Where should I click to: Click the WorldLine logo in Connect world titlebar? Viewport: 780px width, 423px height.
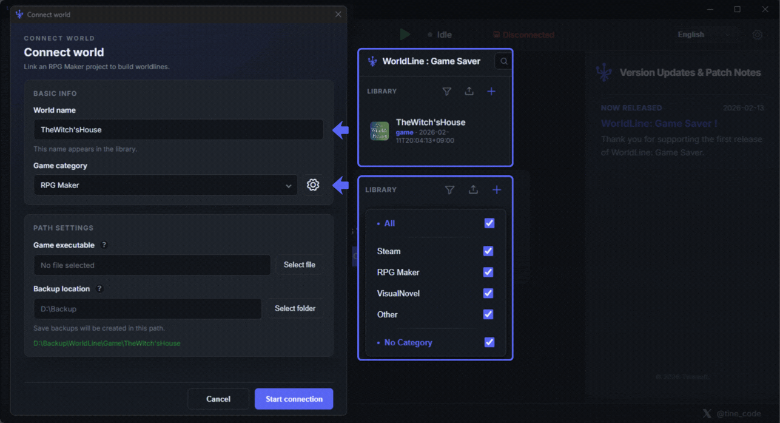(19, 14)
